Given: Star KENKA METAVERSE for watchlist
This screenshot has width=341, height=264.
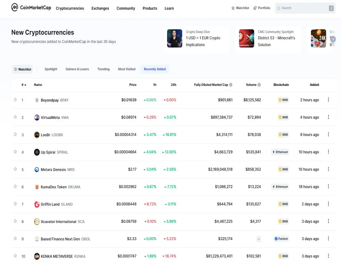Looking at the screenshot, I should pyautogui.click(x=15, y=256).
